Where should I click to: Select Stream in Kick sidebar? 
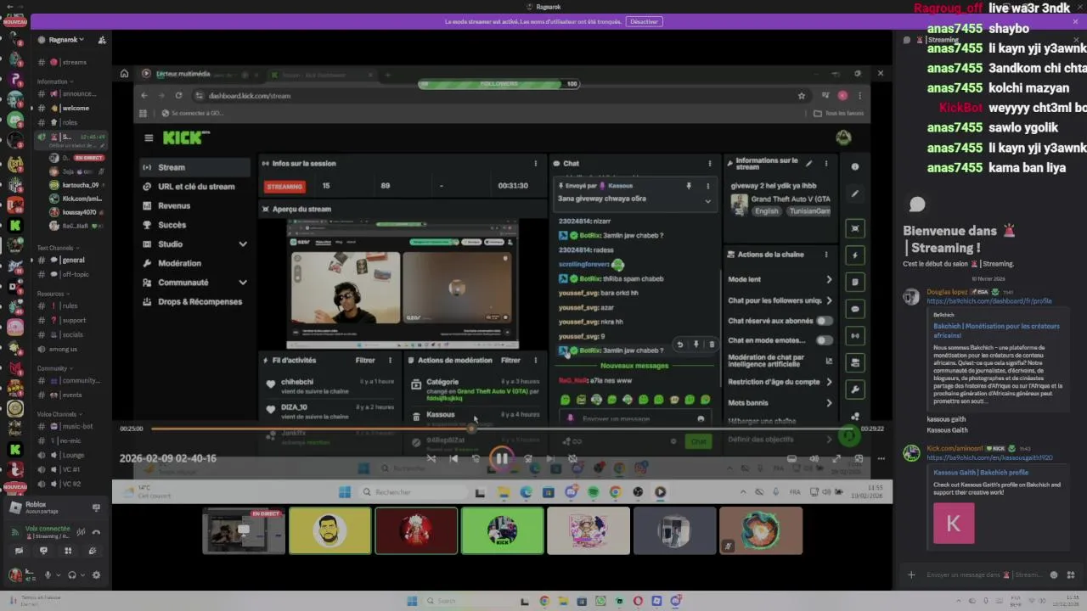click(194, 167)
